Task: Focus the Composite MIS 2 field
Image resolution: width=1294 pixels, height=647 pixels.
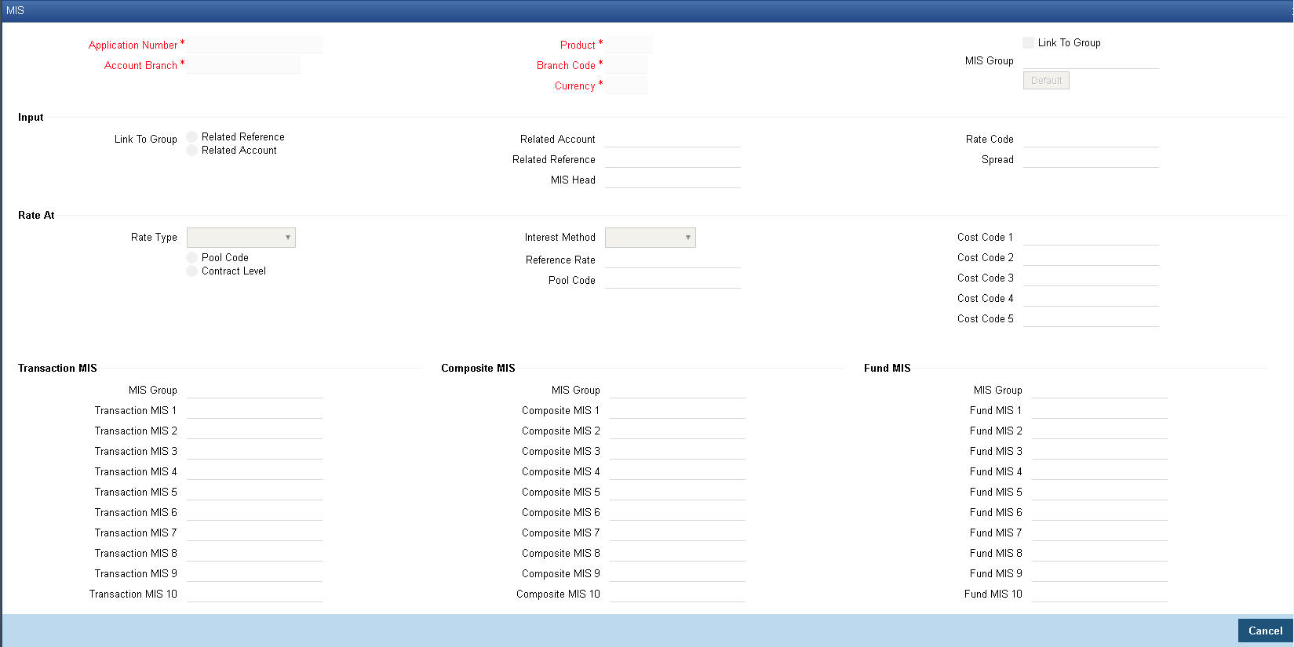Action: coord(677,431)
